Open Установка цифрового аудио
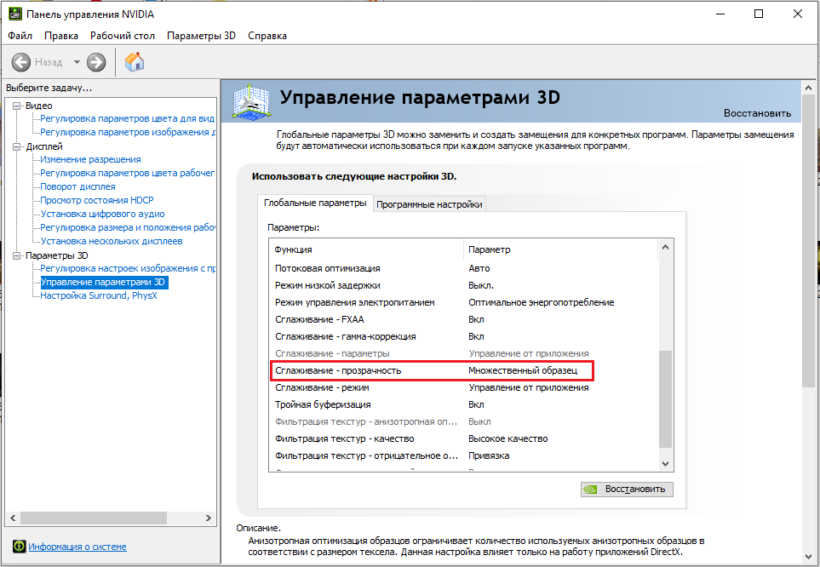Screen dimensions: 820x567 [x=102, y=214]
